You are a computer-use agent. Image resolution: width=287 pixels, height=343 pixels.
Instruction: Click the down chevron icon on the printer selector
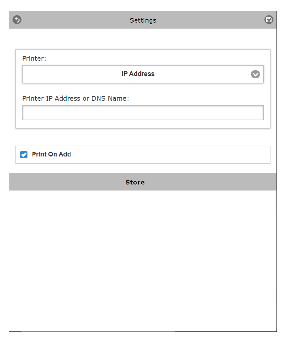255,74
